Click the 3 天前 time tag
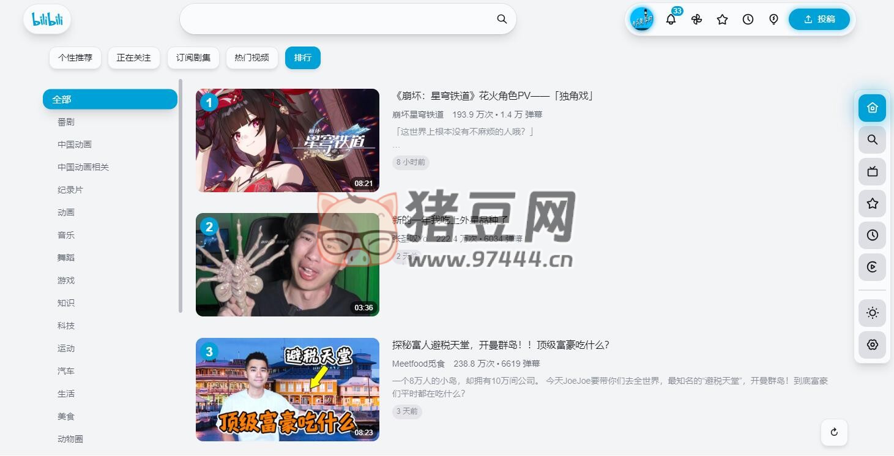Viewport: 894px width, 456px height. (407, 411)
